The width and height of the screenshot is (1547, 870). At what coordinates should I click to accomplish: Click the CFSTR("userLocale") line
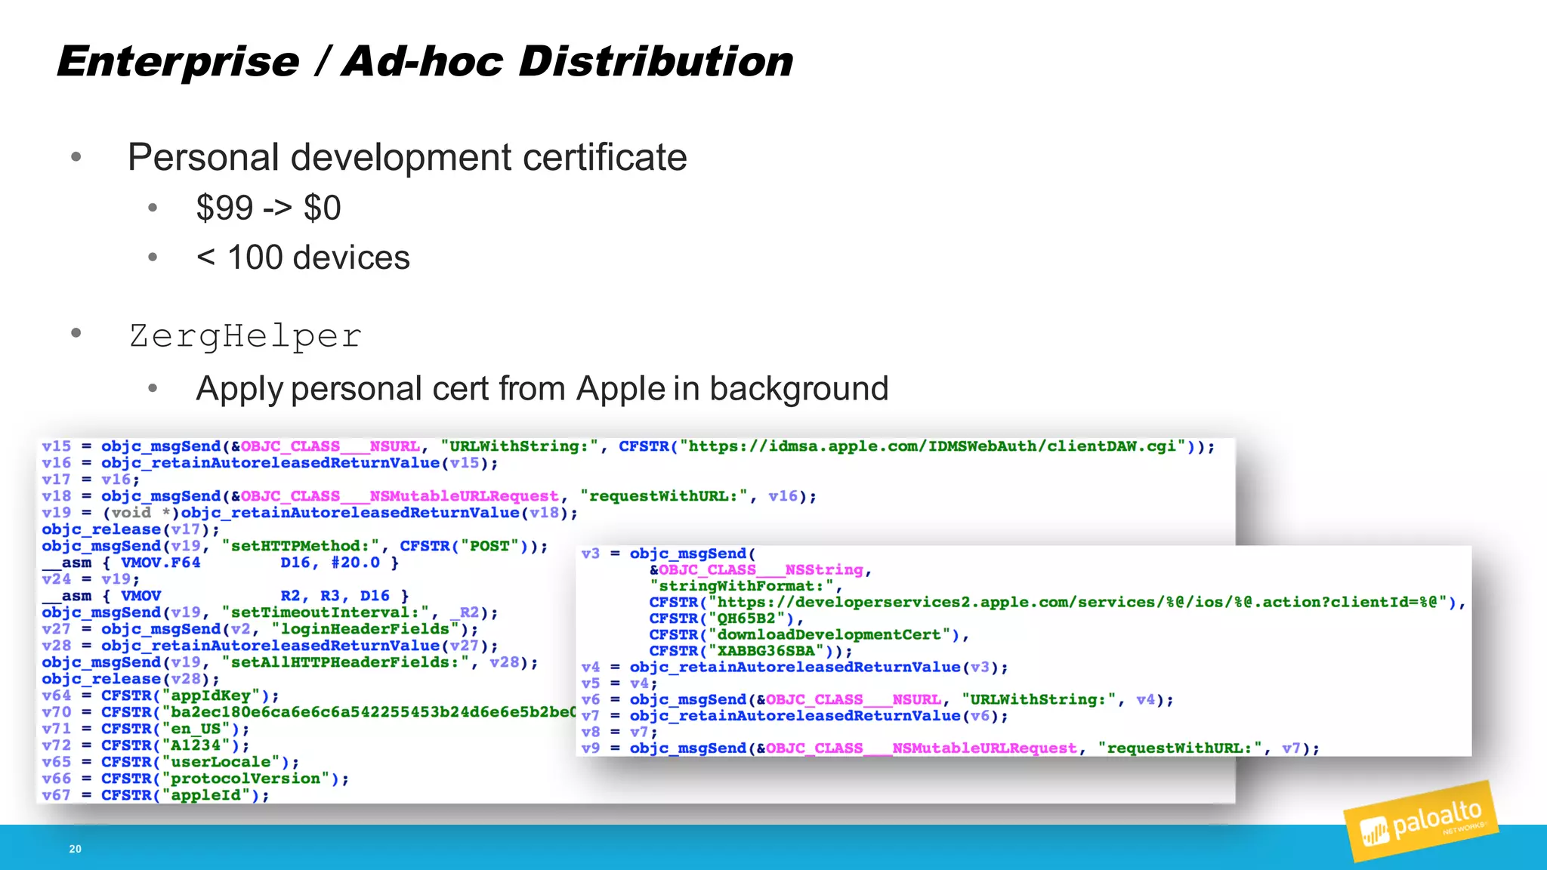(170, 762)
